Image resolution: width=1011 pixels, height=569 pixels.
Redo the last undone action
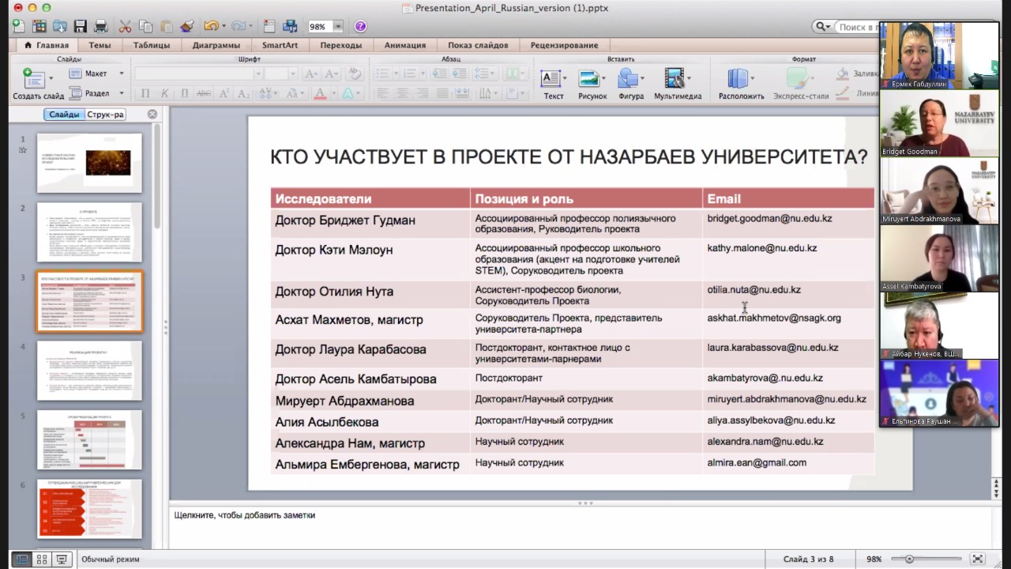(x=238, y=26)
